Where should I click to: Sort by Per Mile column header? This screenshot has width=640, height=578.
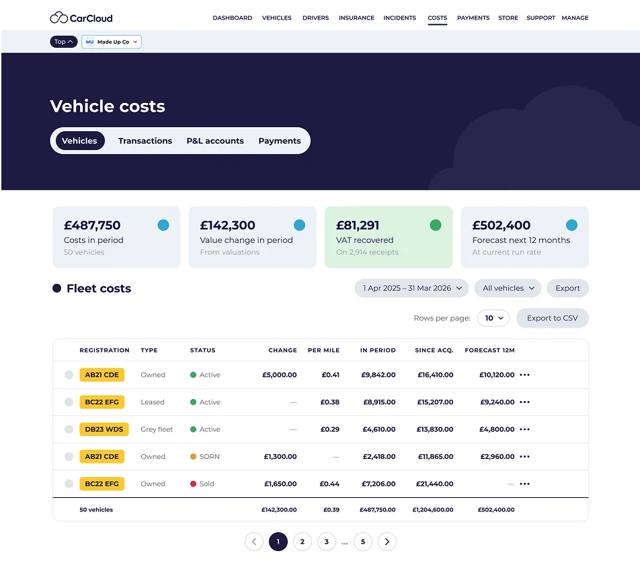323,350
